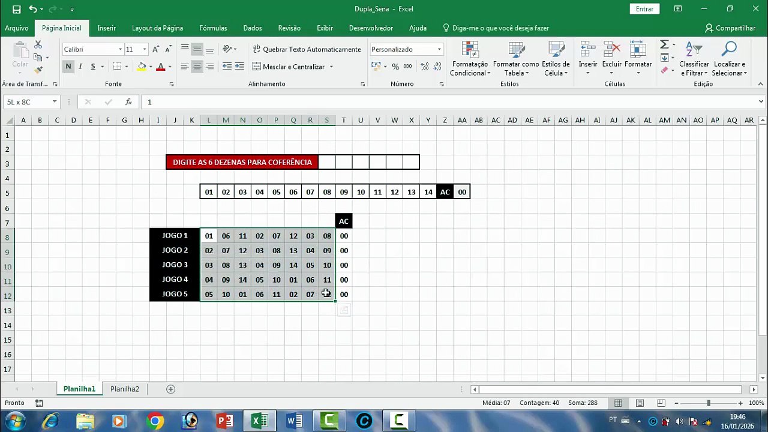768x432 pixels.
Task: Click AutoSum sigma icon
Action: [x=664, y=44]
